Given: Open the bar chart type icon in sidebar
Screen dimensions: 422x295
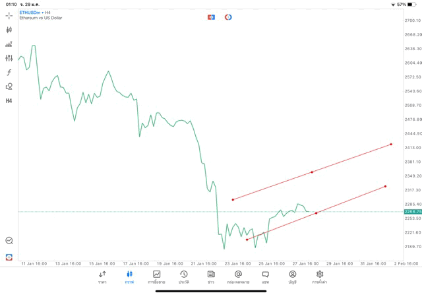Looking at the screenshot, I should tap(9, 44).
